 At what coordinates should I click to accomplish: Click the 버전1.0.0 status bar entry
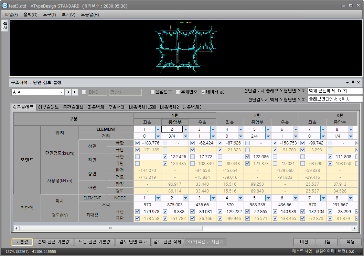(x=346, y=252)
